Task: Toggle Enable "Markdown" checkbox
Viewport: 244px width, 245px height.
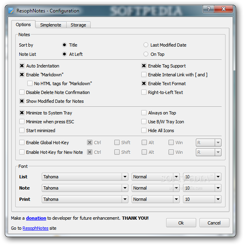Action: point(22,75)
